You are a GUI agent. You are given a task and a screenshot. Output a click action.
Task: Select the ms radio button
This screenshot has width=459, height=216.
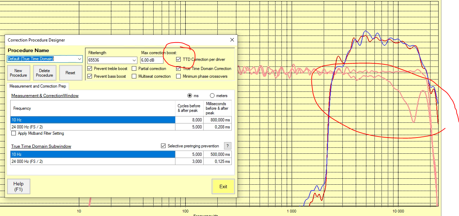[190, 96]
